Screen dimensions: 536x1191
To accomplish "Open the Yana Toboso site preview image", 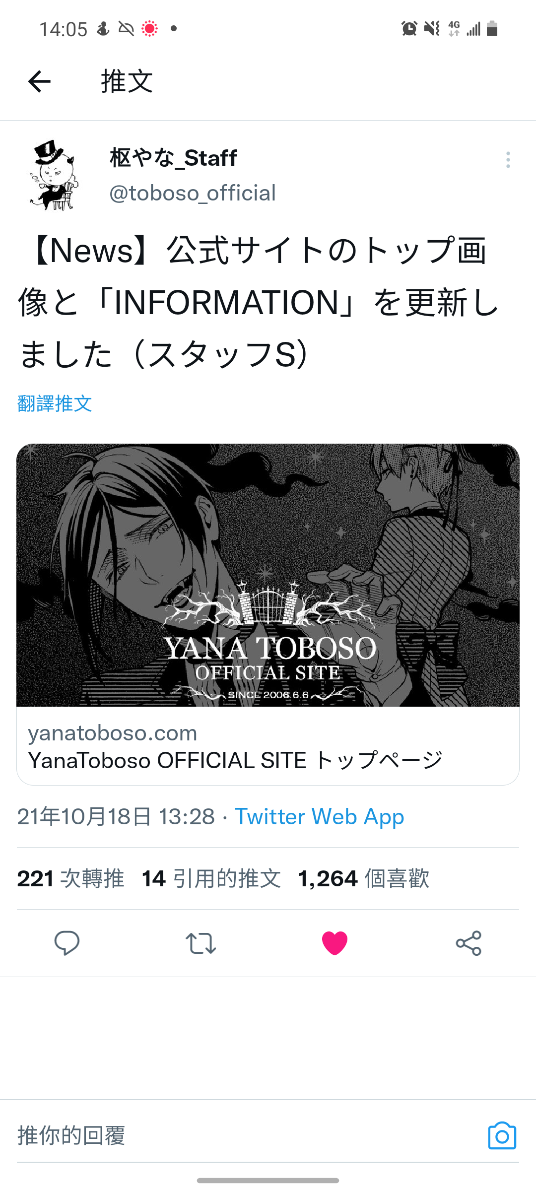I will 268,575.
